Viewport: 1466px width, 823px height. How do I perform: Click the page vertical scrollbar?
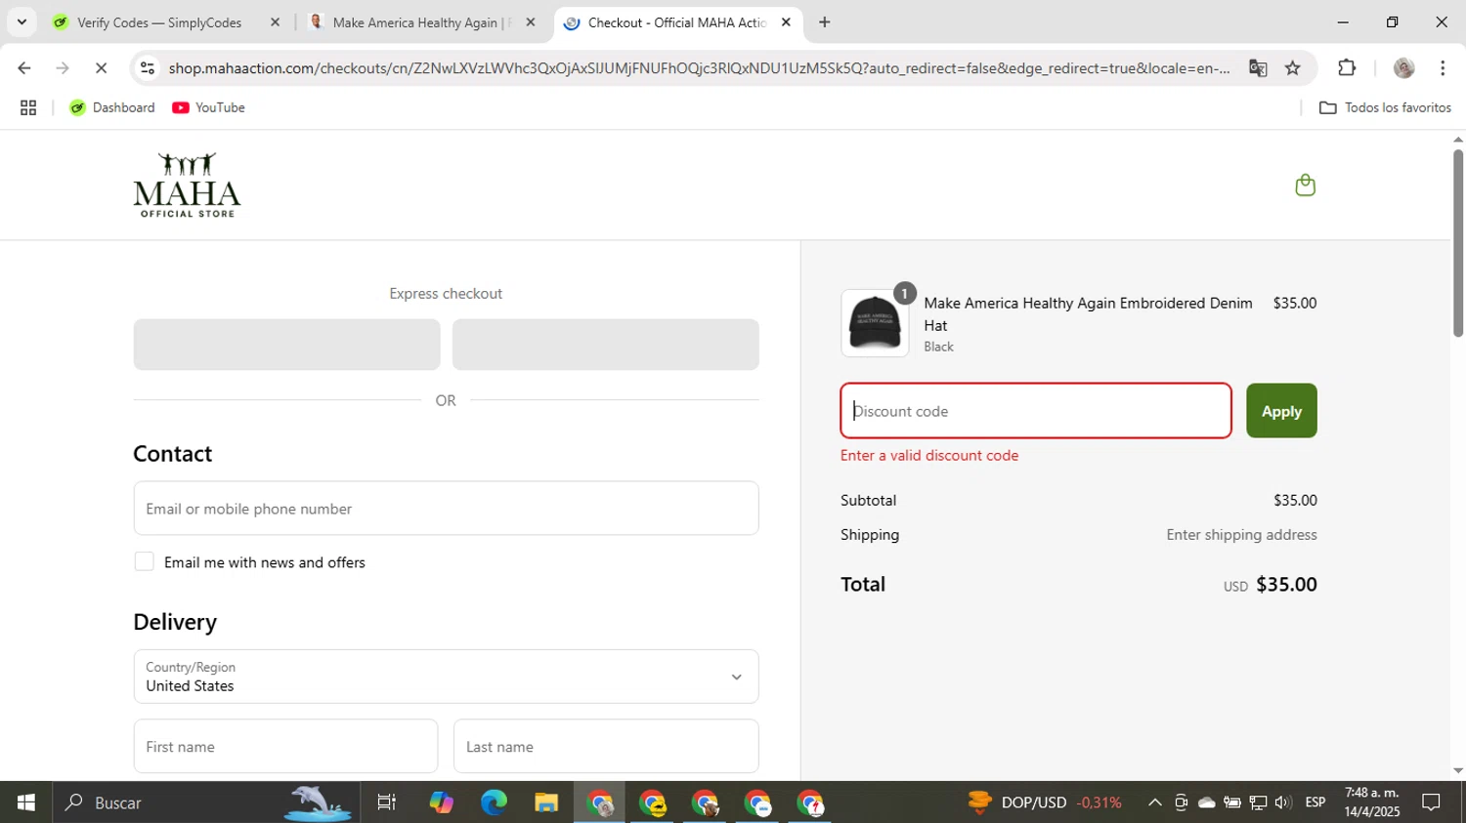pos(1457,244)
